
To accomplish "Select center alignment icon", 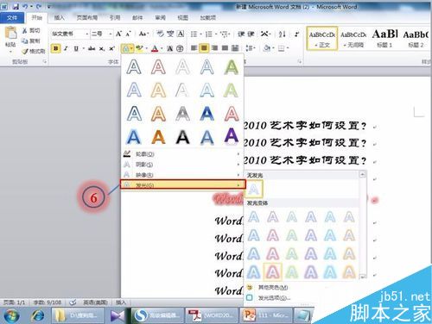I will pos(204,48).
